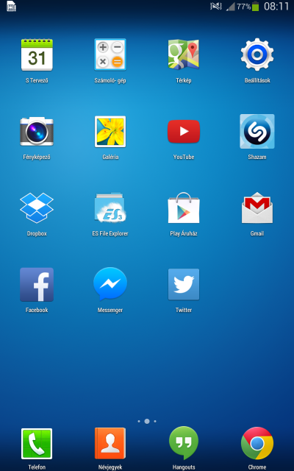Launch the Fényképező camera app
The image size is (294, 471).
coord(37,132)
